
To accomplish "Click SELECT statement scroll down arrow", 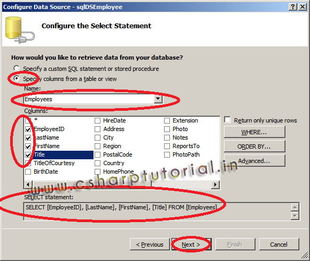I will point(294,216).
